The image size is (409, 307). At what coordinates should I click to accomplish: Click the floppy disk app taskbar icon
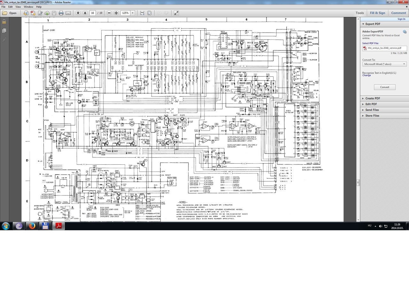point(45,226)
